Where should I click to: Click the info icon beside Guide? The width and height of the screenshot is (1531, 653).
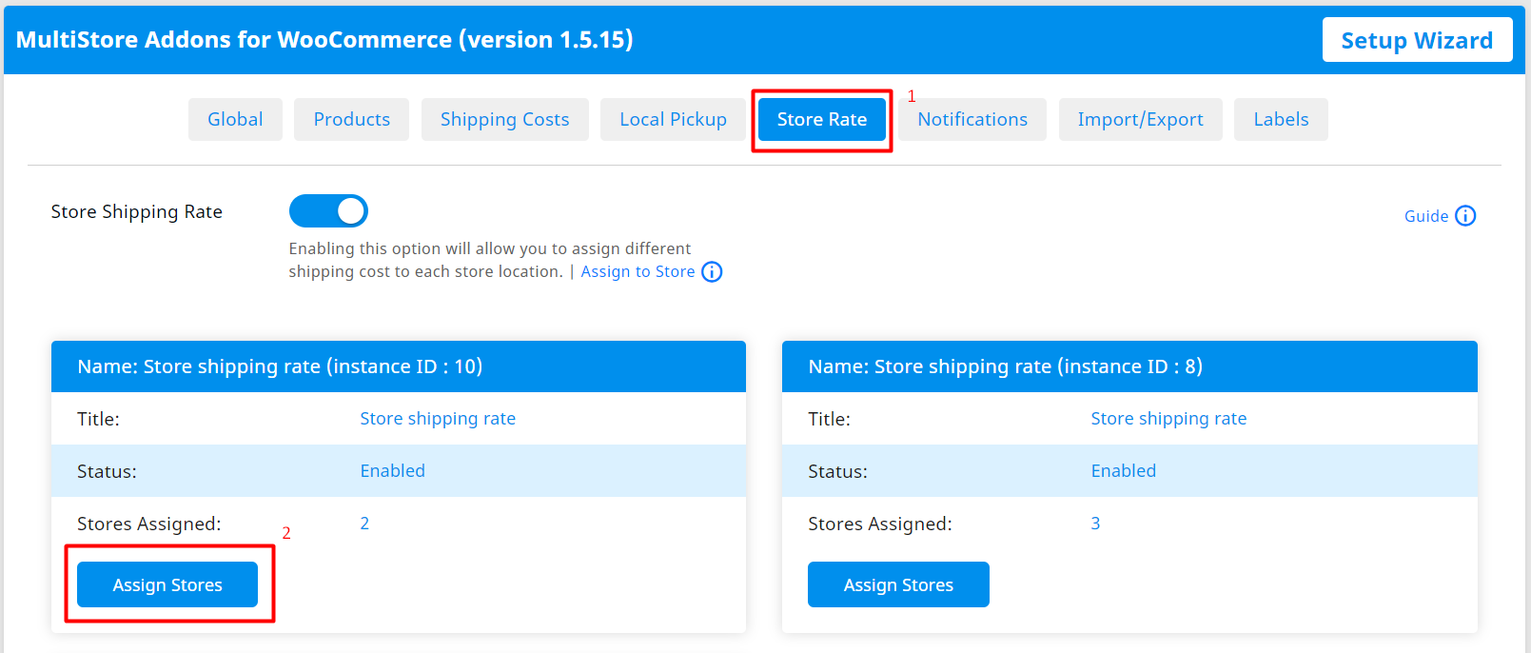pyautogui.click(x=1465, y=216)
